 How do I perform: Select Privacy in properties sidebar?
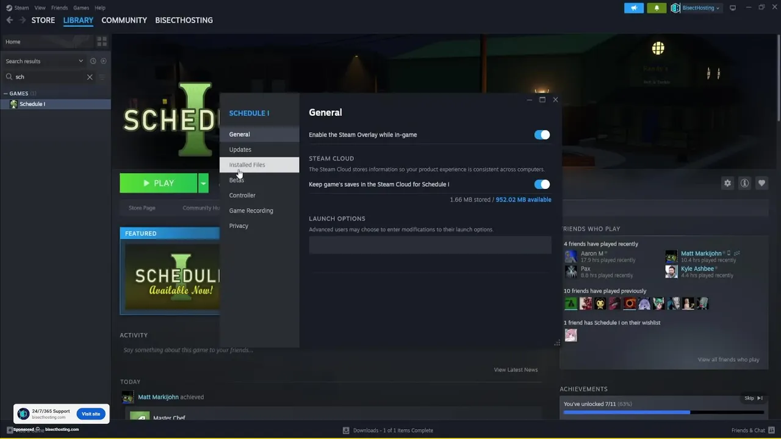259,226
